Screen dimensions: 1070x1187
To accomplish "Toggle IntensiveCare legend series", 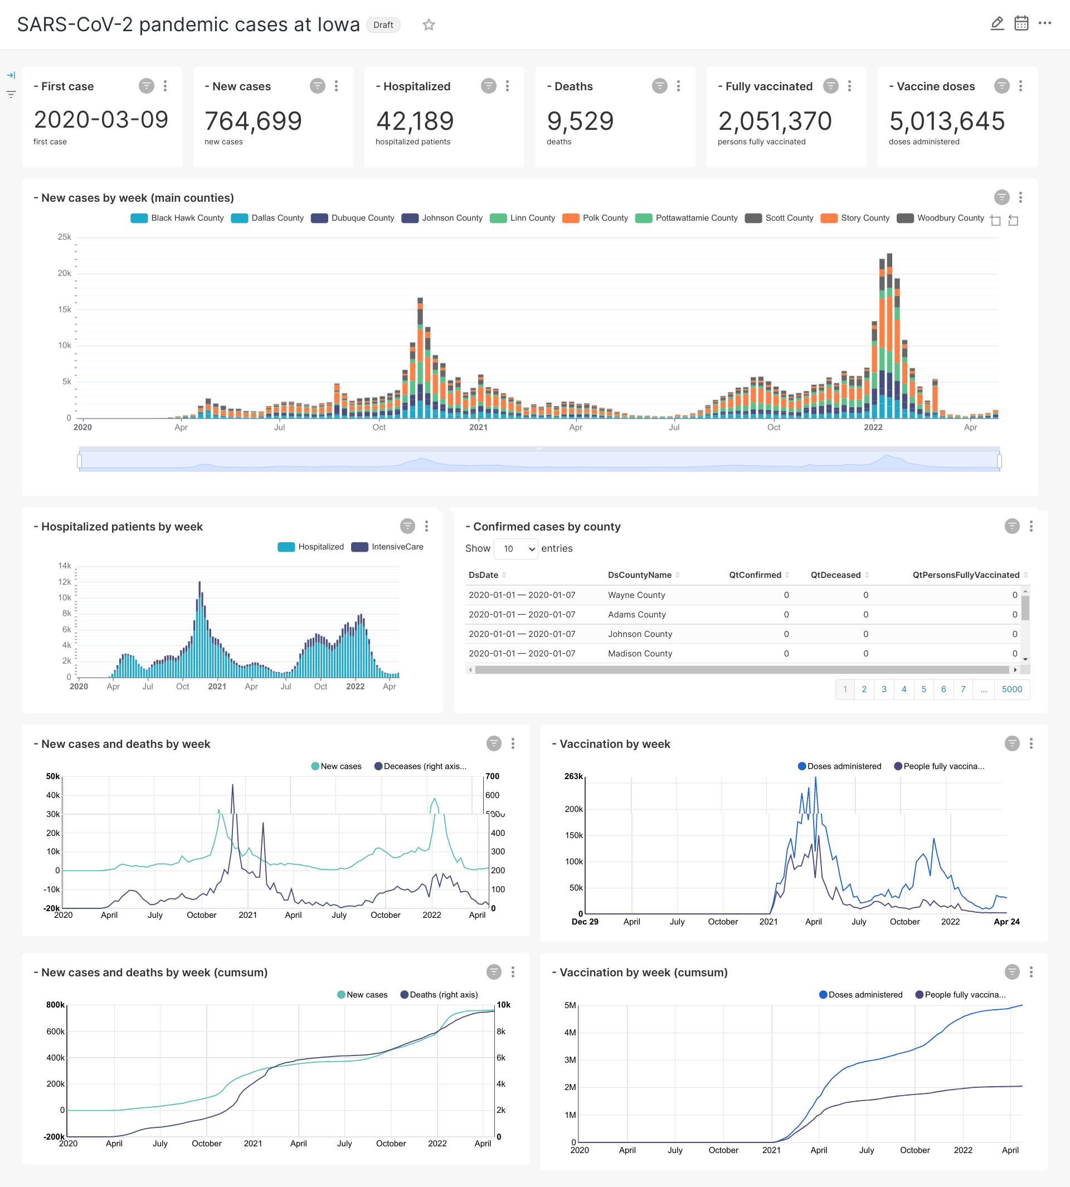I will pos(387,546).
